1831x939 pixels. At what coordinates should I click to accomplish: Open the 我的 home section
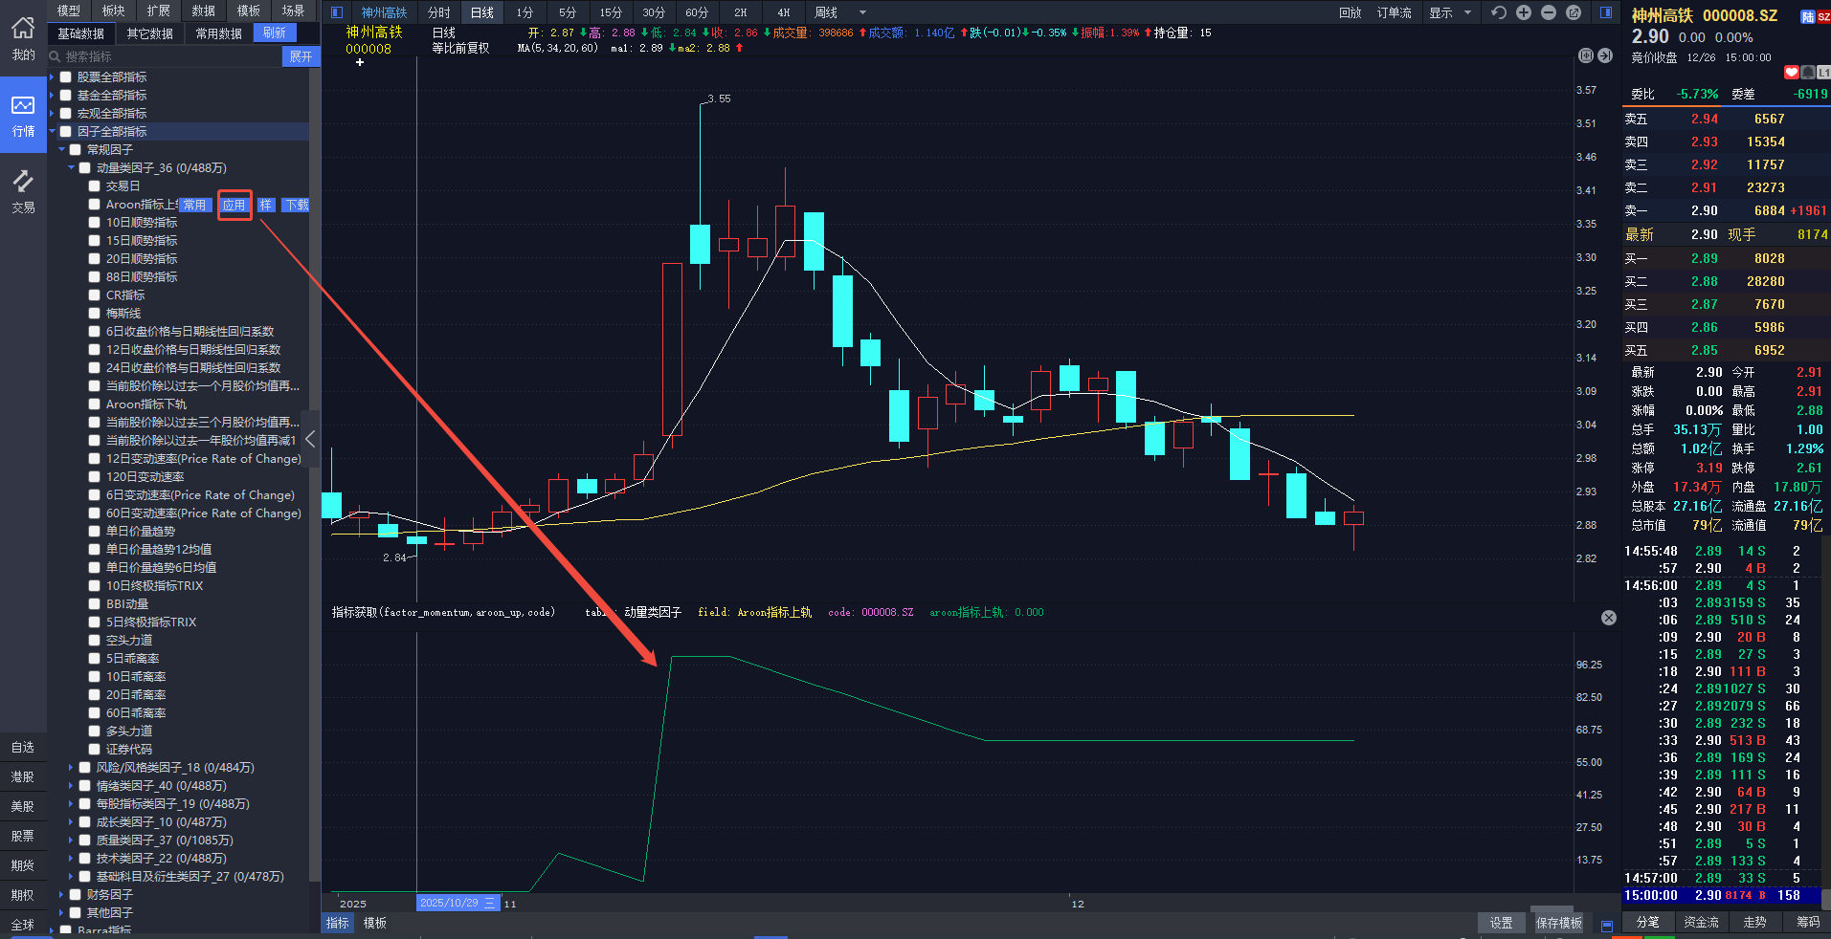coord(23,38)
